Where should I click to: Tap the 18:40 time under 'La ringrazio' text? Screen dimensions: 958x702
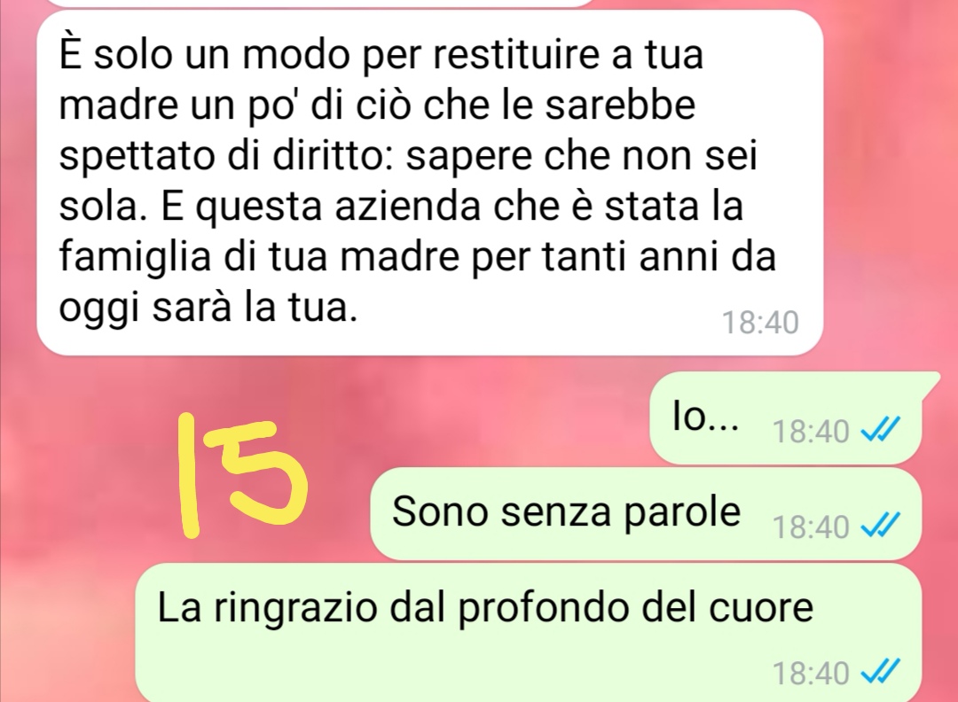pyautogui.click(x=811, y=674)
